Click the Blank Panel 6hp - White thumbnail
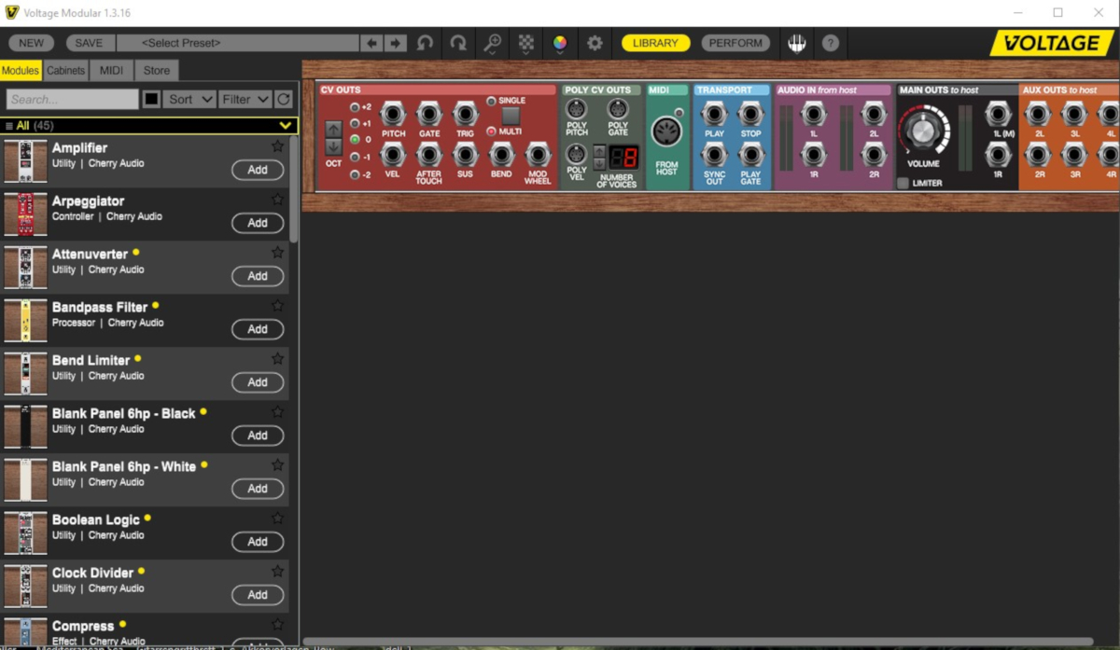Viewport: 1120px width, 650px height. (25, 480)
